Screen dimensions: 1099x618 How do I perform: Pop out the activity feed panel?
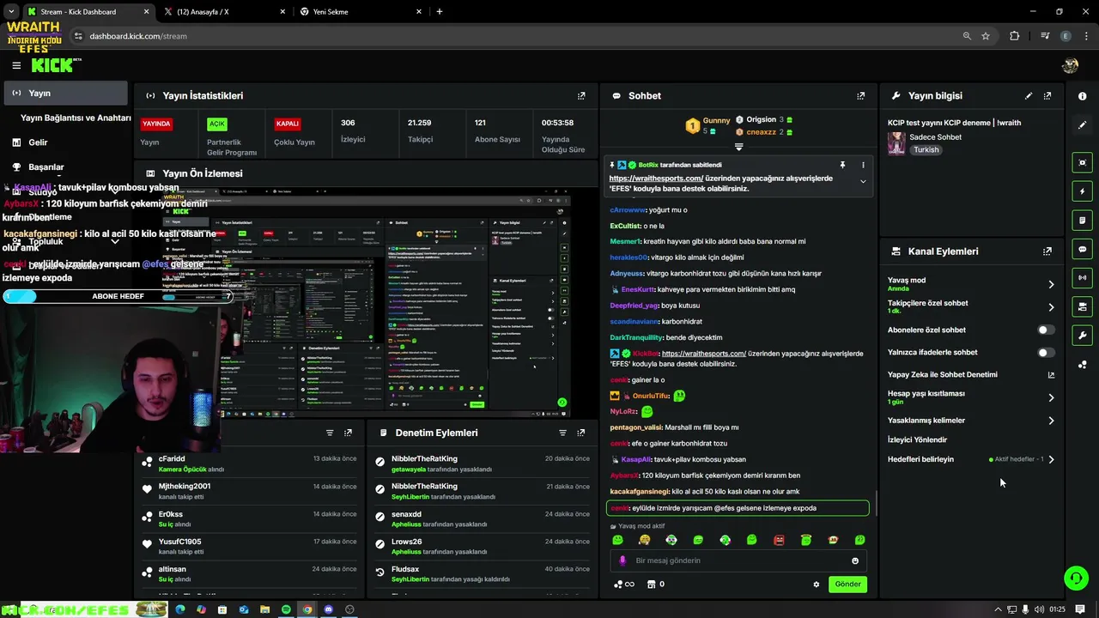click(348, 433)
